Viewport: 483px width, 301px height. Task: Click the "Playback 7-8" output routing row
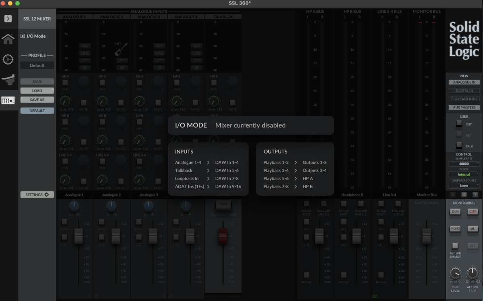(x=288, y=186)
